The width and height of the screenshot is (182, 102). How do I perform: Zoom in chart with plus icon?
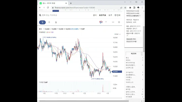pyautogui.click(x=119, y=22)
